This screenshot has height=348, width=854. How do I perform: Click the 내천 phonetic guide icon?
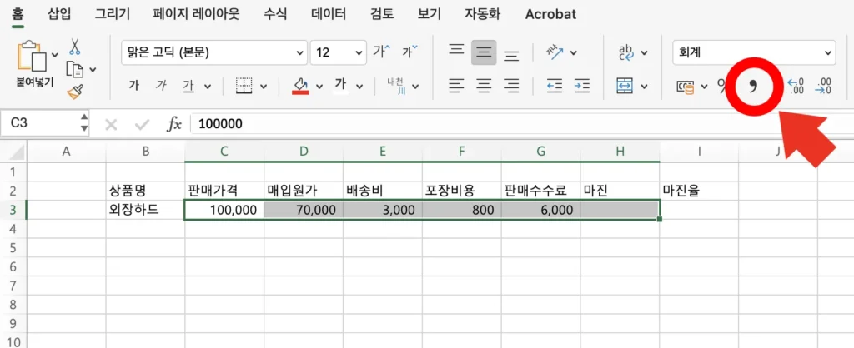[395, 86]
